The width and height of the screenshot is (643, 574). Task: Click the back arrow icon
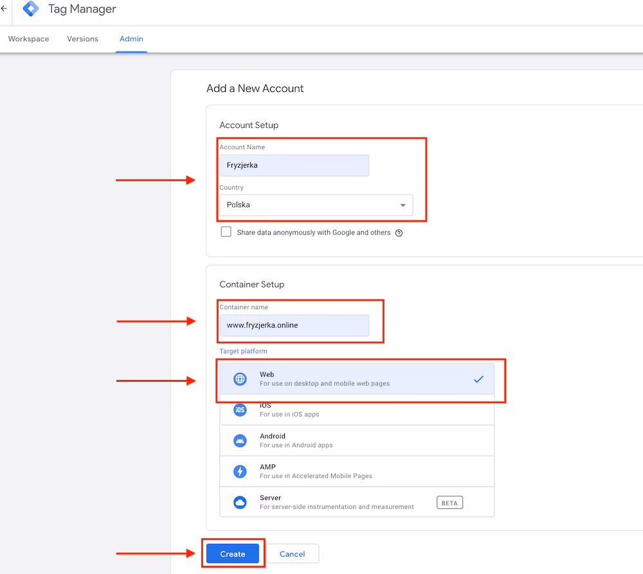tap(4, 10)
